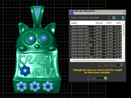This screenshot has width=131, height=98.
Task: Click the dark blue flower gem cluster
Action: point(25,71)
